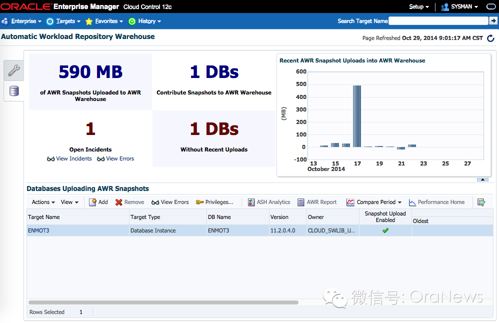Open the Setup dropdown menu

click(419, 6)
